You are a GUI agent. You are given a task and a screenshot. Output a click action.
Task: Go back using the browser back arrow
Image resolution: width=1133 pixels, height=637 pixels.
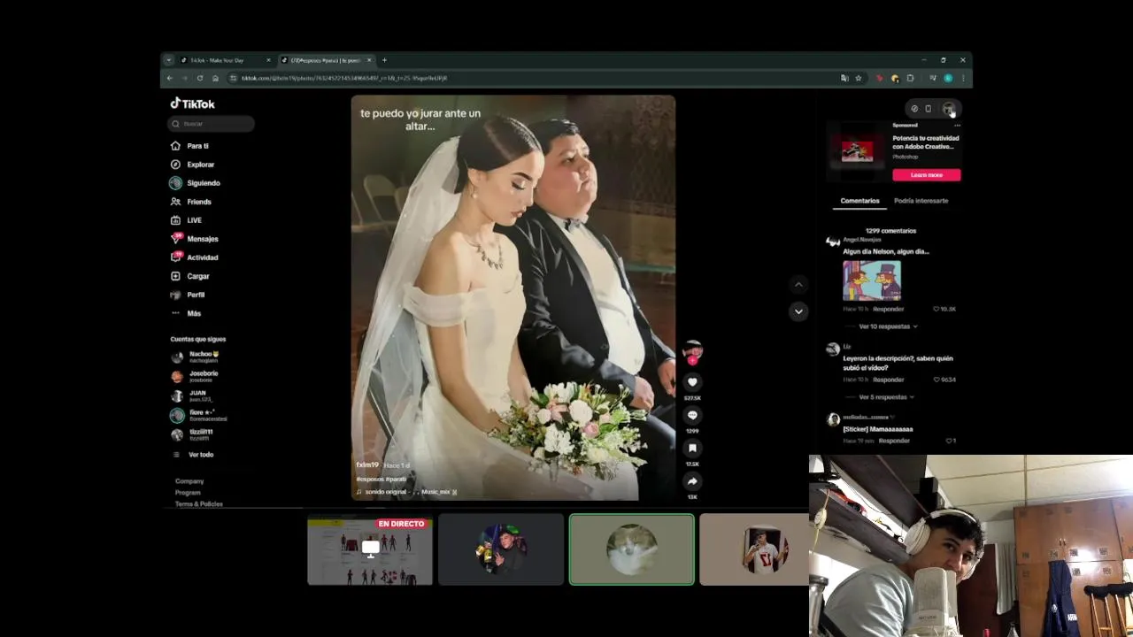point(170,78)
